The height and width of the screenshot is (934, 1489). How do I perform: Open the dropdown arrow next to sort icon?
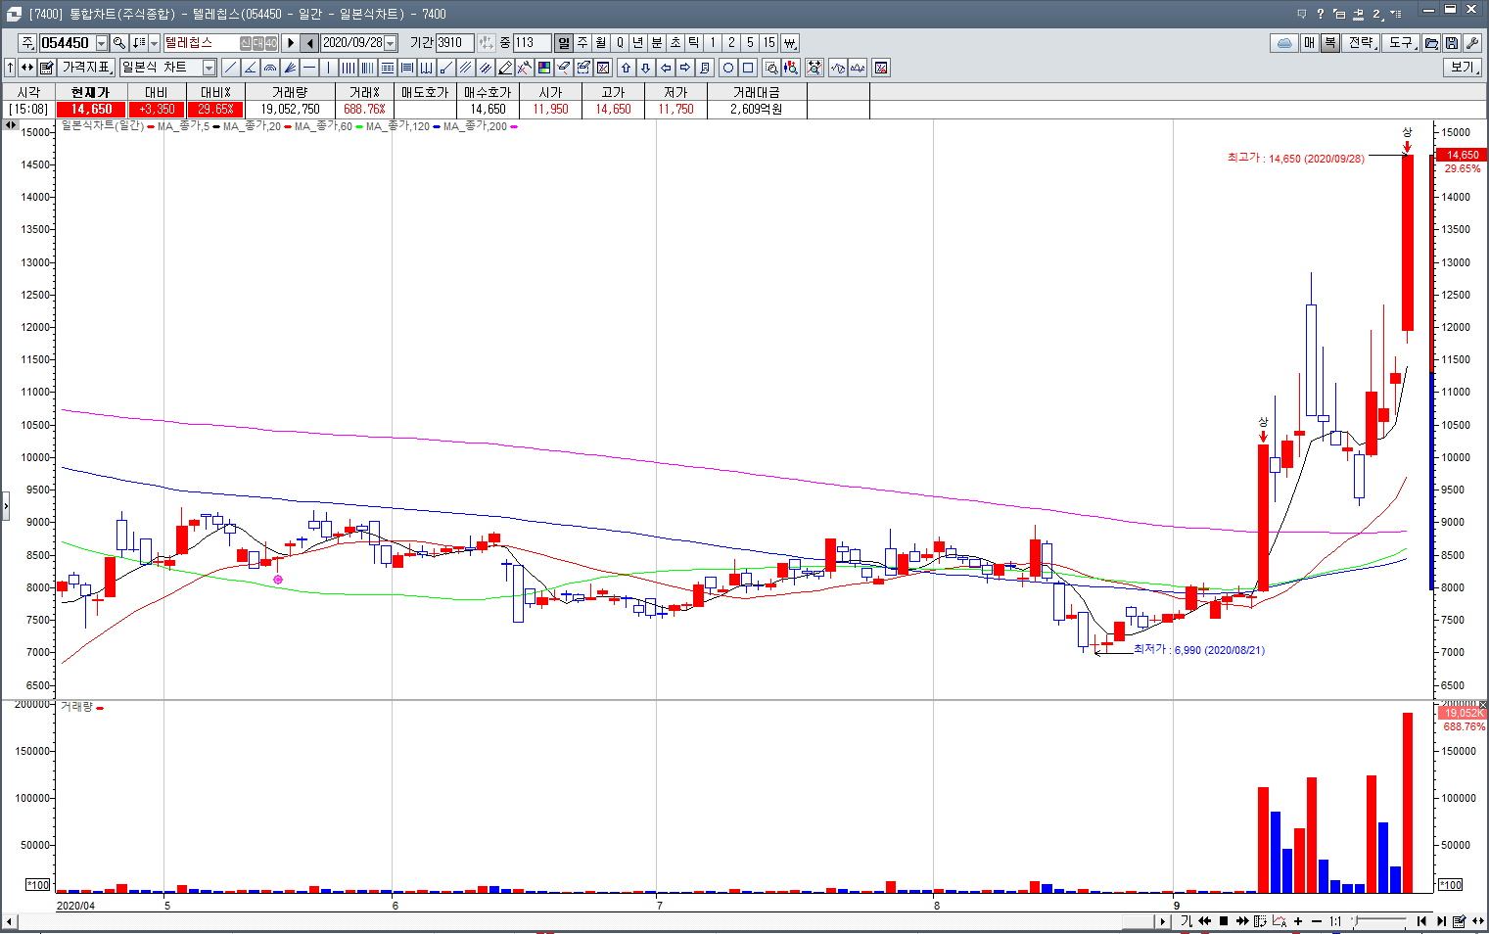[x=154, y=43]
